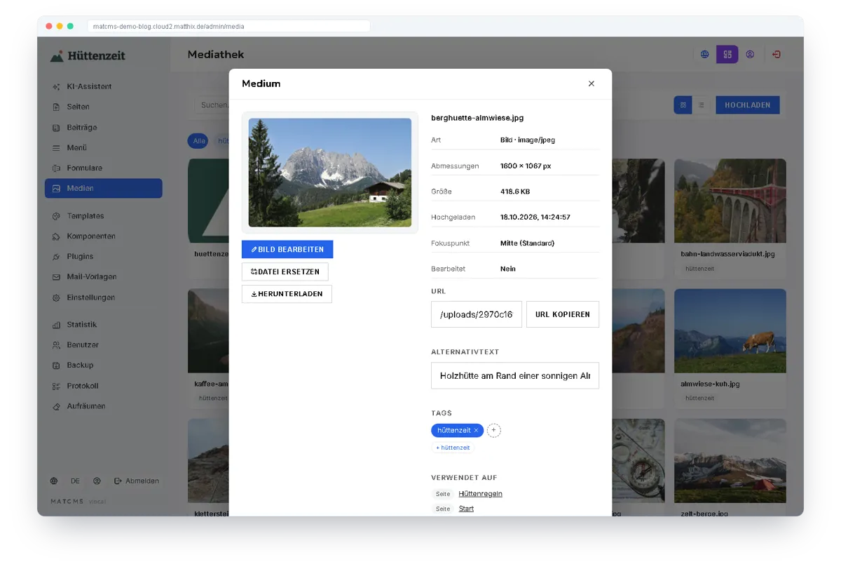Open the Start page link
The width and height of the screenshot is (841, 569).
point(466,509)
